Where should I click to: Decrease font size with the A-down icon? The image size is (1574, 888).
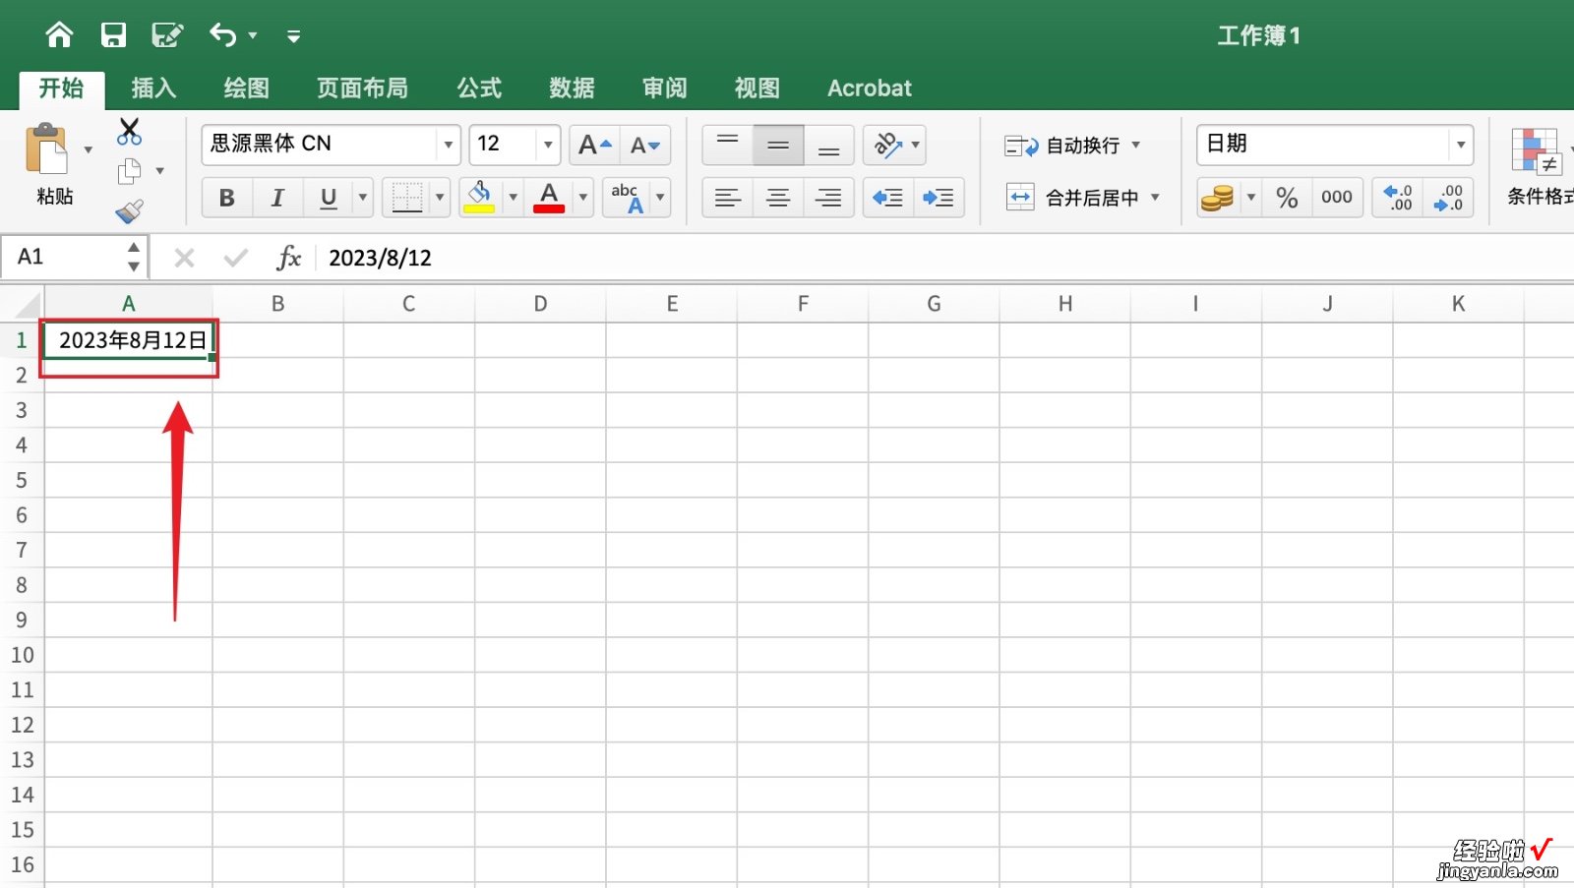click(x=645, y=146)
